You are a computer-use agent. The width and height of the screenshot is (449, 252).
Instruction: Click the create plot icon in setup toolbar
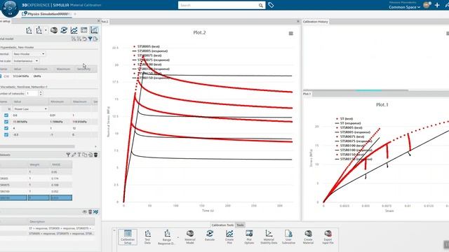tap(74, 30)
